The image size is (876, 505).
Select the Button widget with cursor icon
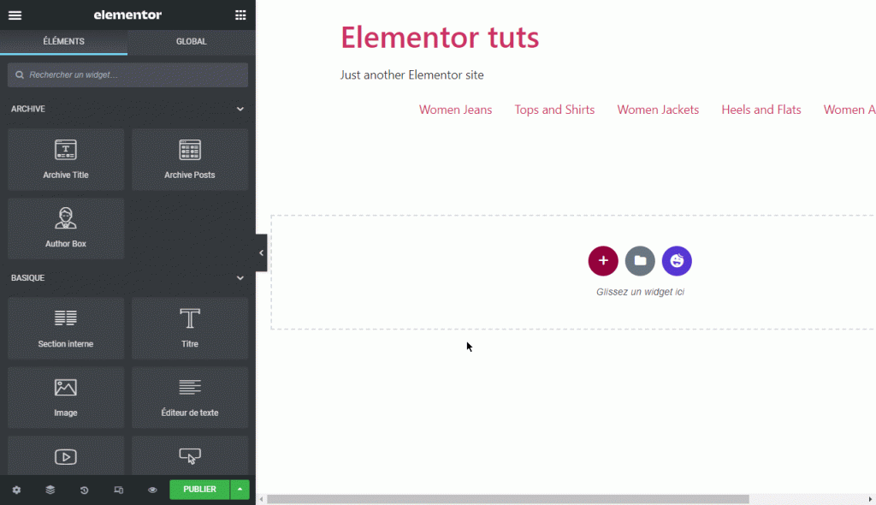click(190, 456)
